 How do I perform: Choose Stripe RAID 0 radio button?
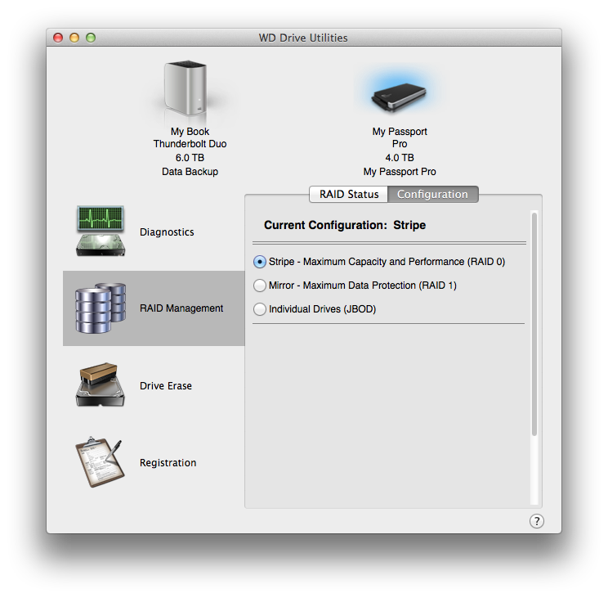pyautogui.click(x=260, y=262)
